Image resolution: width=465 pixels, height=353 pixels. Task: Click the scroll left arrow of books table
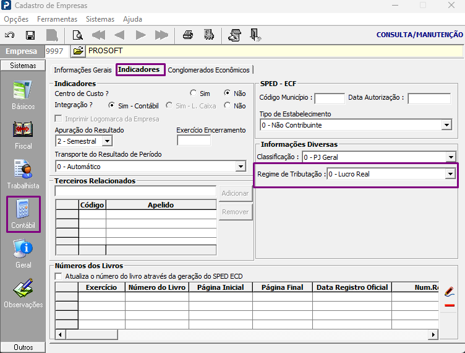click(60, 334)
